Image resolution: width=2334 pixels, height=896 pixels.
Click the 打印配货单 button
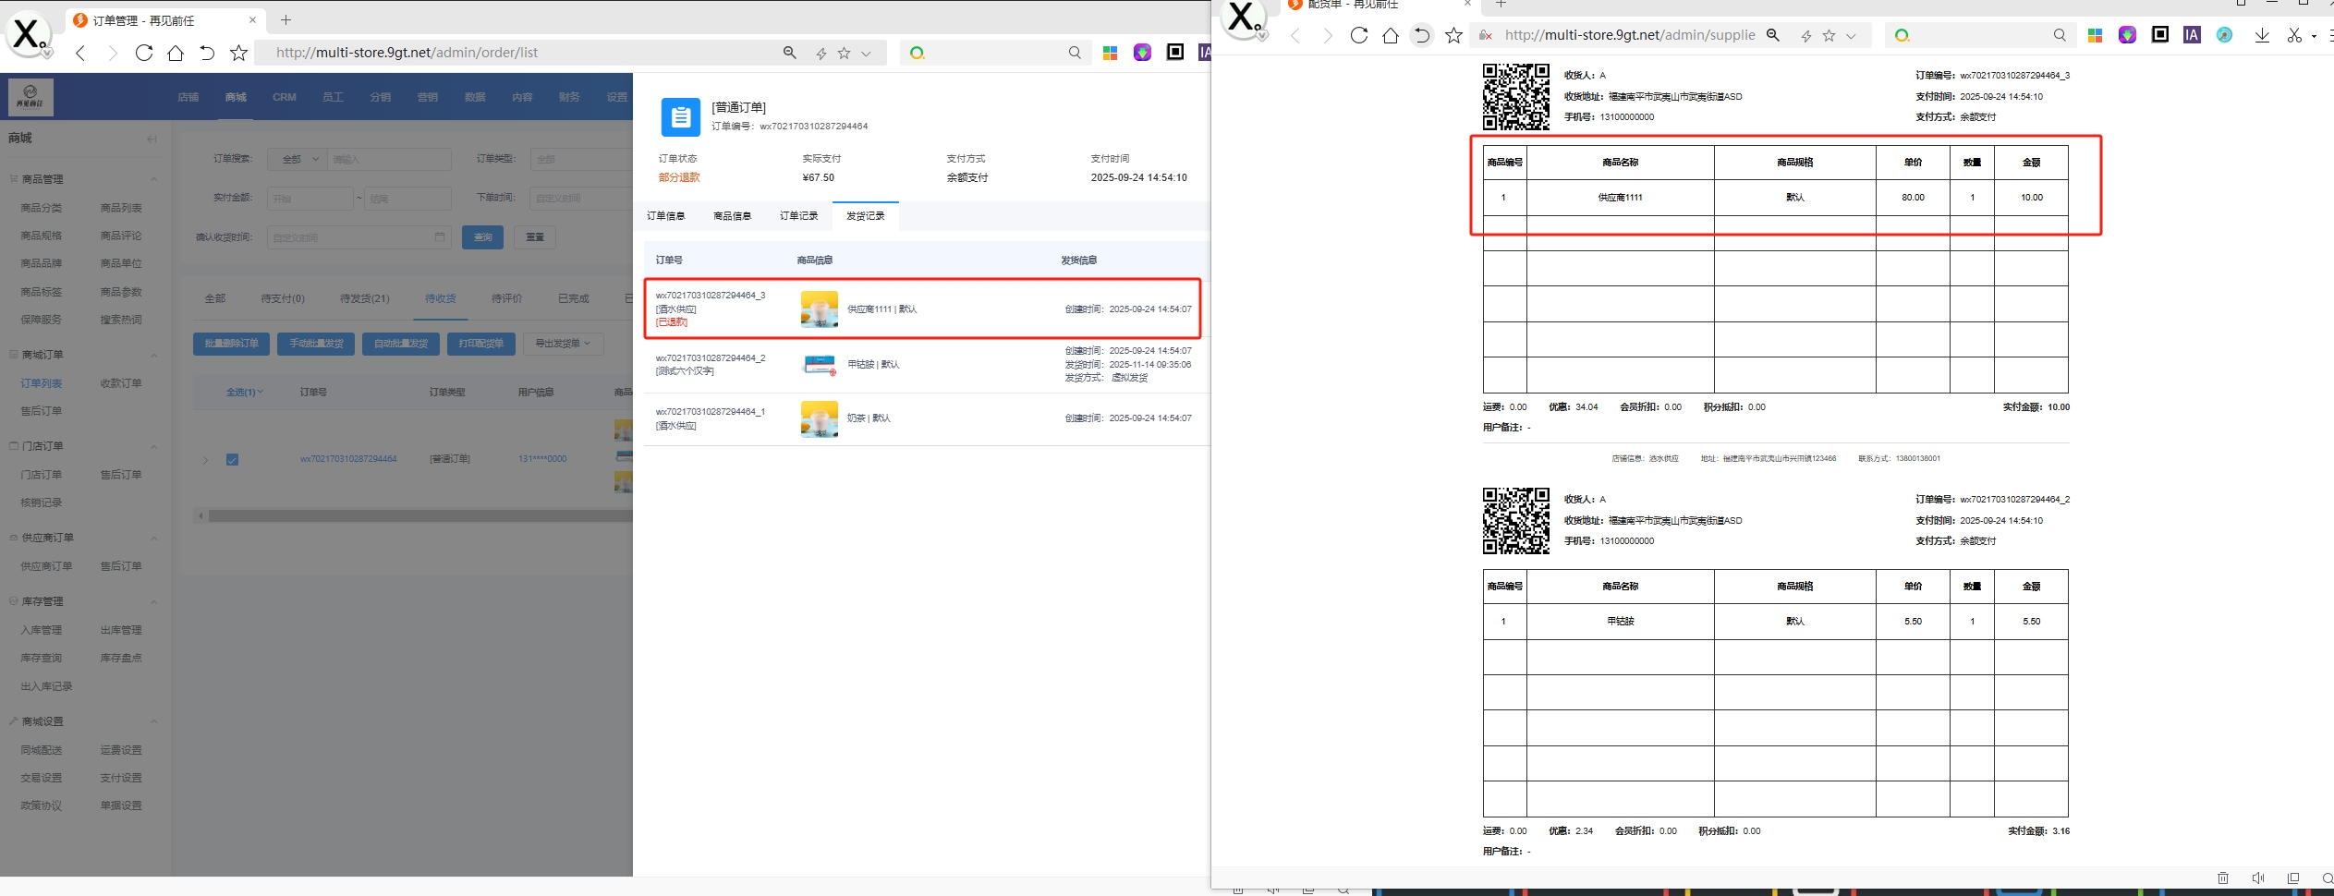click(x=480, y=344)
